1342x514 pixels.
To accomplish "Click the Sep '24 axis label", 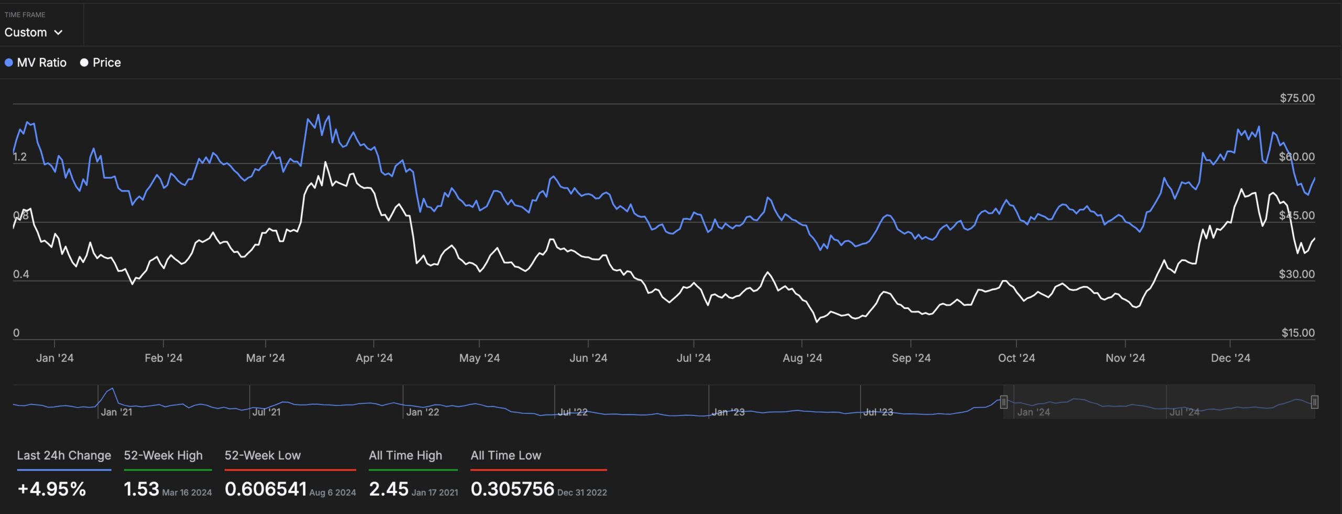I will [911, 358].
